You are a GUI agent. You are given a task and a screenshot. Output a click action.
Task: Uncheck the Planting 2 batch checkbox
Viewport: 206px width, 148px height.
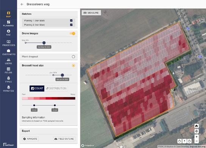pos(71,25)
